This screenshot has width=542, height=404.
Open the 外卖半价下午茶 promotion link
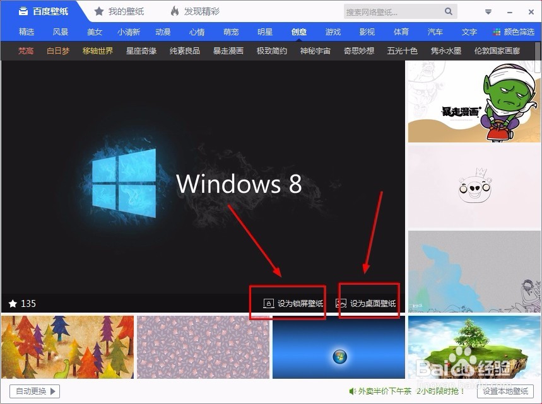406,391
